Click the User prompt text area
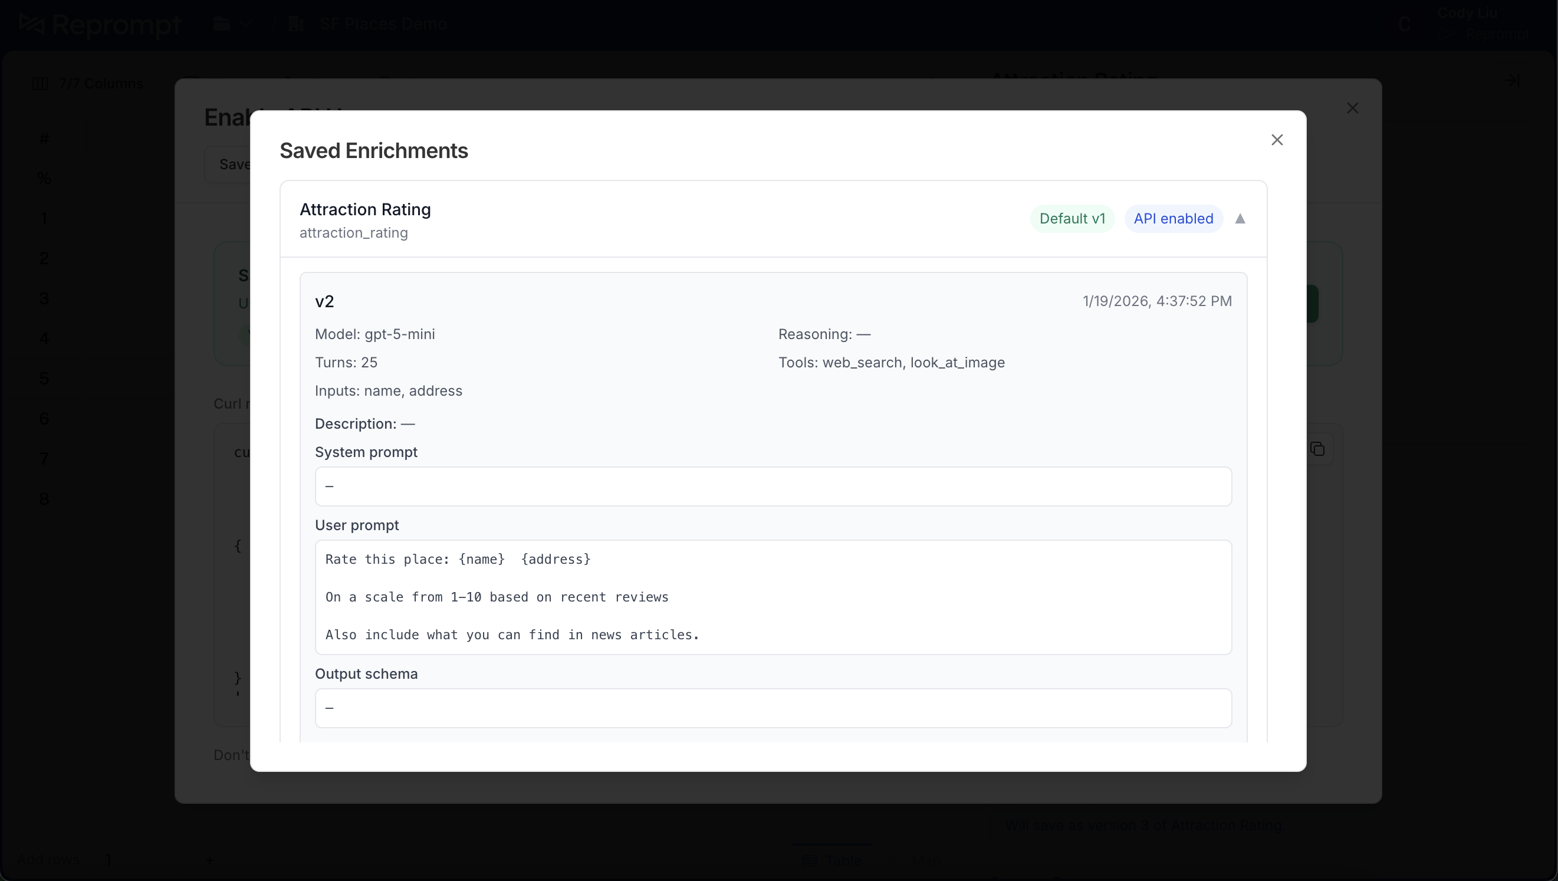 [773, 597]
